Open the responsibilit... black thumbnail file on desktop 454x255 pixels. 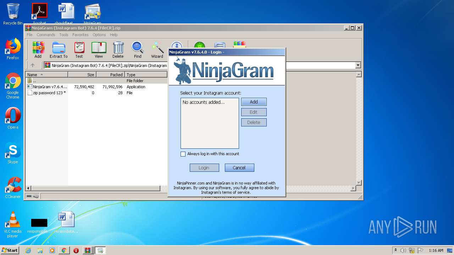[x=39, y=225]
